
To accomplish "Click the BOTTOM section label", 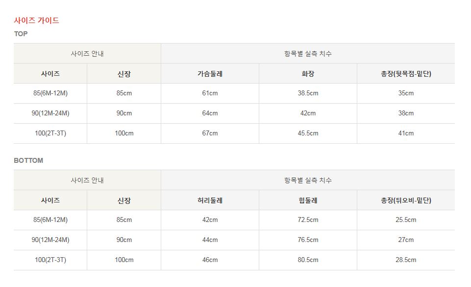I will point(28,160).
